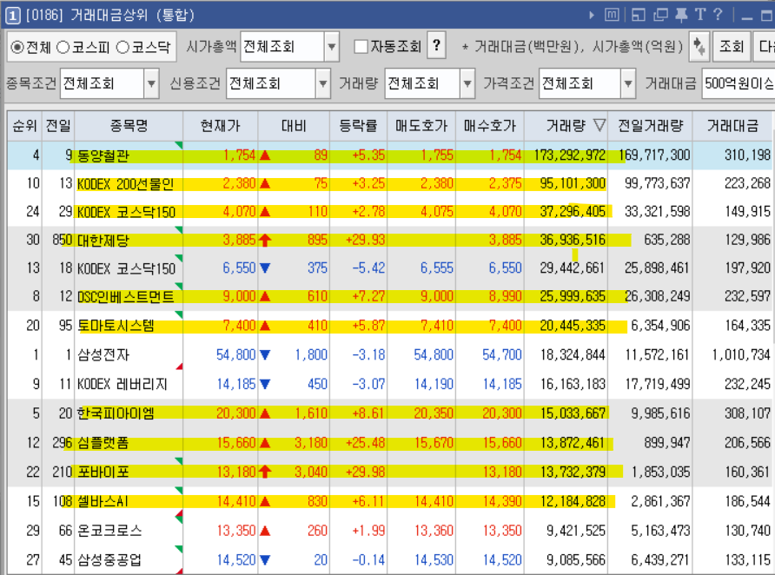
Task: Enable the 자동조회 checkbox
Action: pyautogui.click(x=361, y=47)
